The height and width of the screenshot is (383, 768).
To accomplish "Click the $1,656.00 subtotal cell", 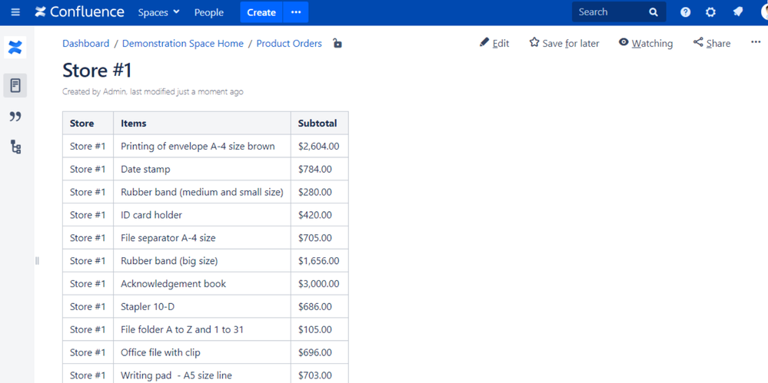I will pyautogui.click(x=320, y=261).
